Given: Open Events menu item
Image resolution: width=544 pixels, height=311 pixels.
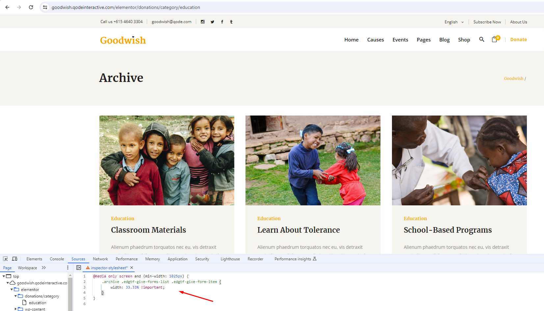Looking at the screenshot, I should (x=400, y=39).
